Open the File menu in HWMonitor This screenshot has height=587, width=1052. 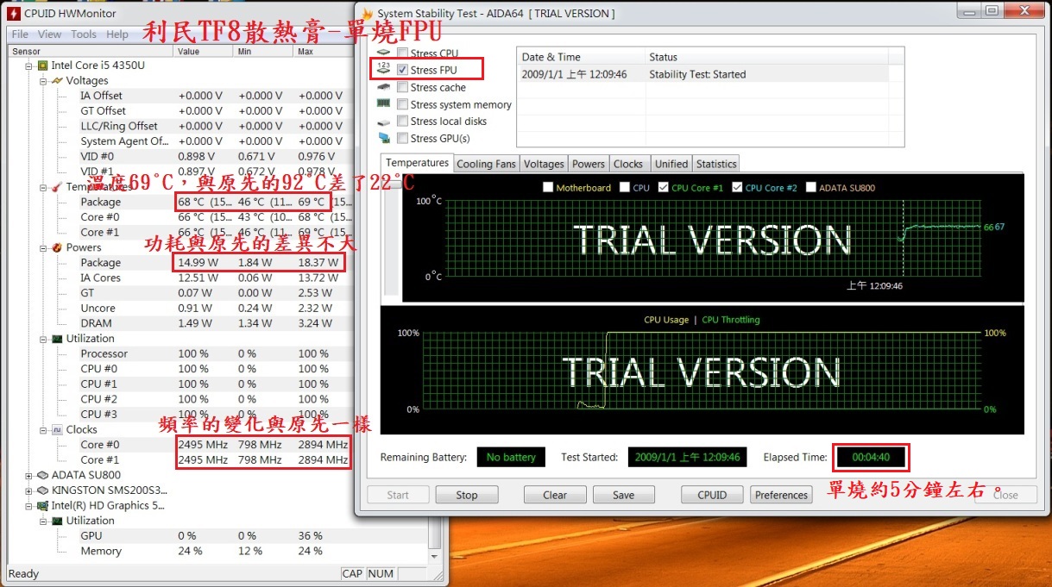click(20, 34)
